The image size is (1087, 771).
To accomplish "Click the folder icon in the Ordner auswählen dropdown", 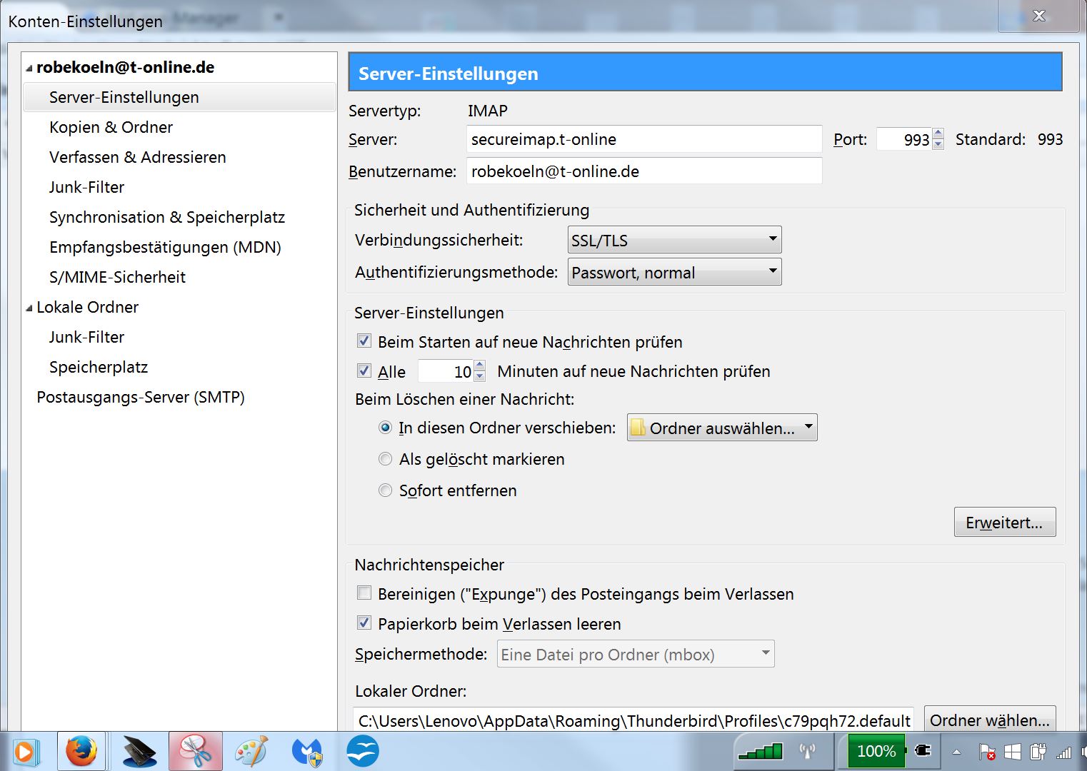I will click(638, 428).
